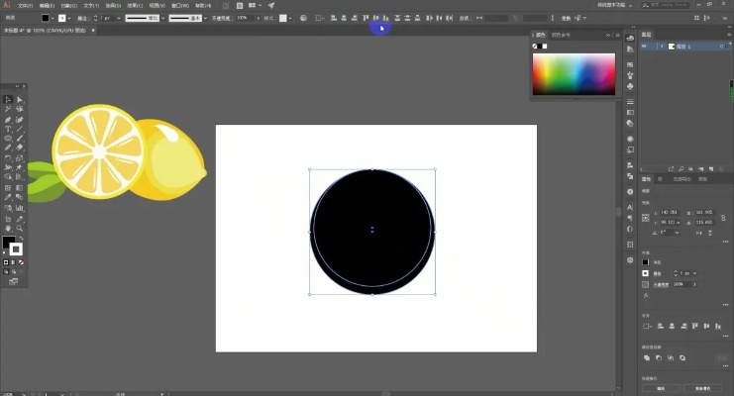
Task: Open workspace switcher dropdown at top right
Action: 631,5
